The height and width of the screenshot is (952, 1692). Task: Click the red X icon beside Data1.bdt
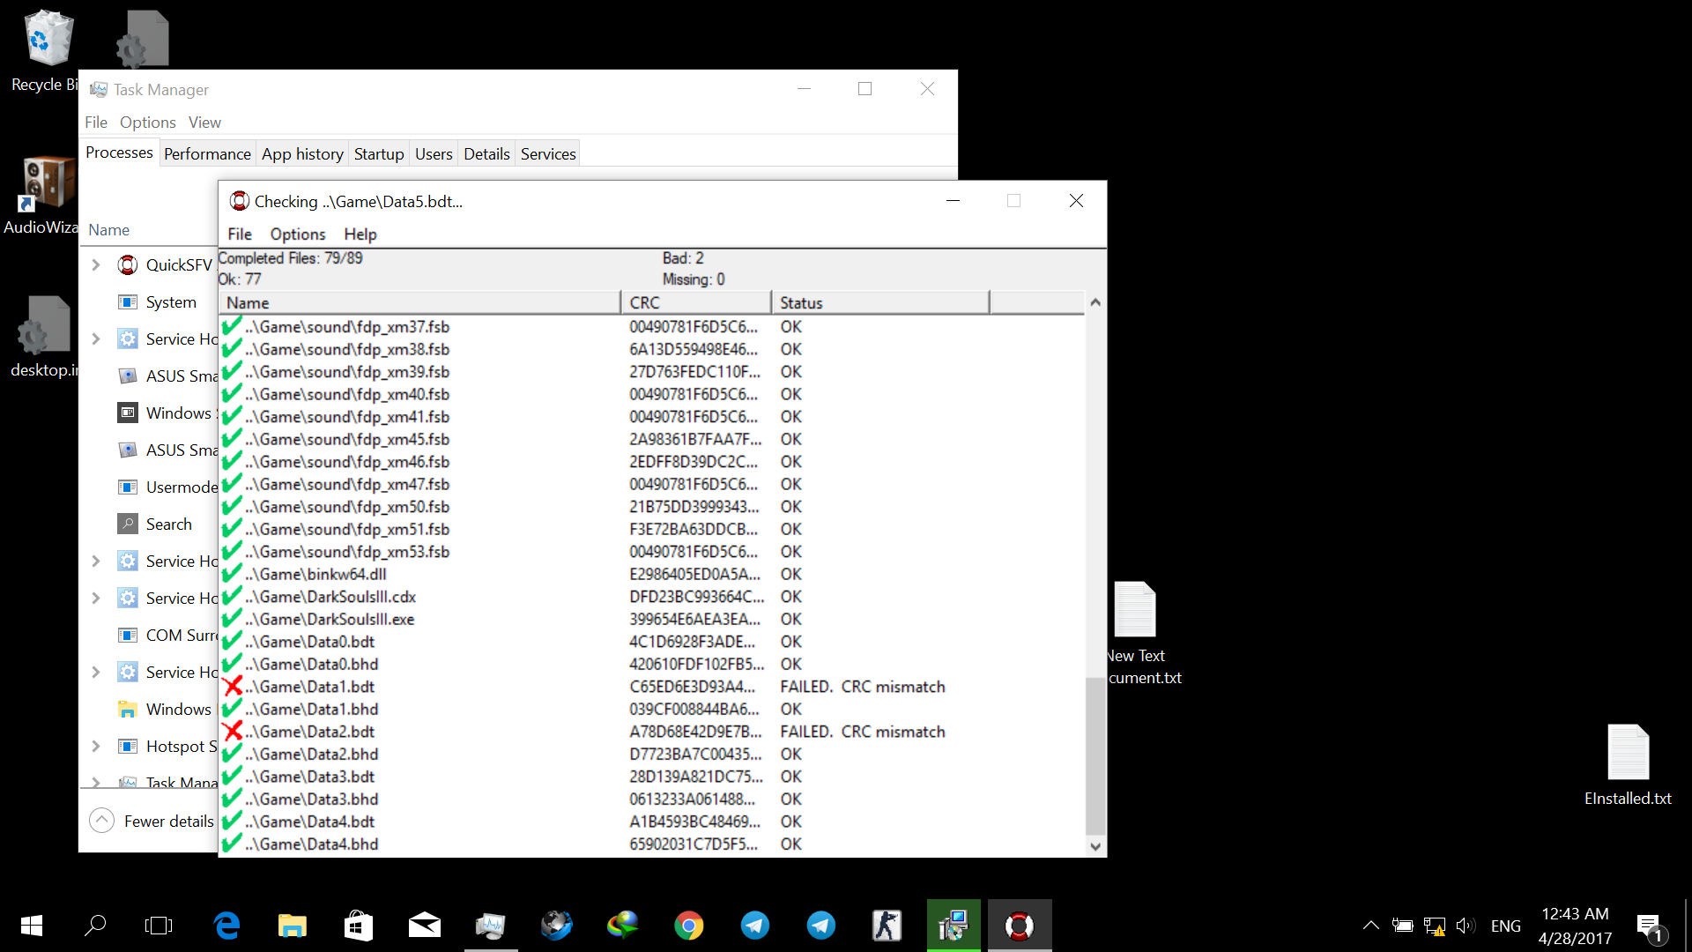233,687
